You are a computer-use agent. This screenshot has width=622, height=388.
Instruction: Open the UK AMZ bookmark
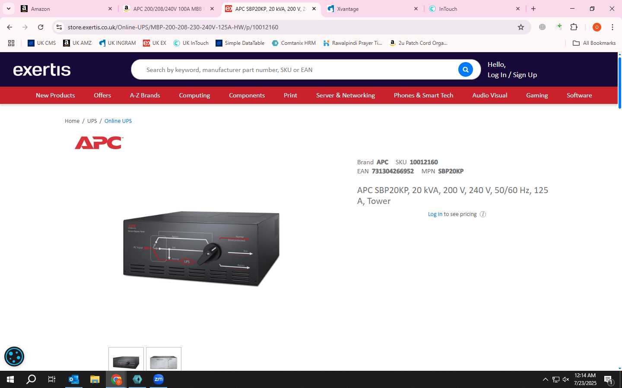tap(77, 43)
